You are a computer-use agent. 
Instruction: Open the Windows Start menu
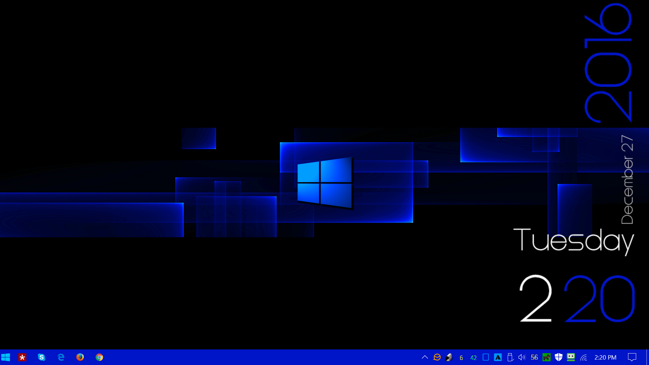6,357
